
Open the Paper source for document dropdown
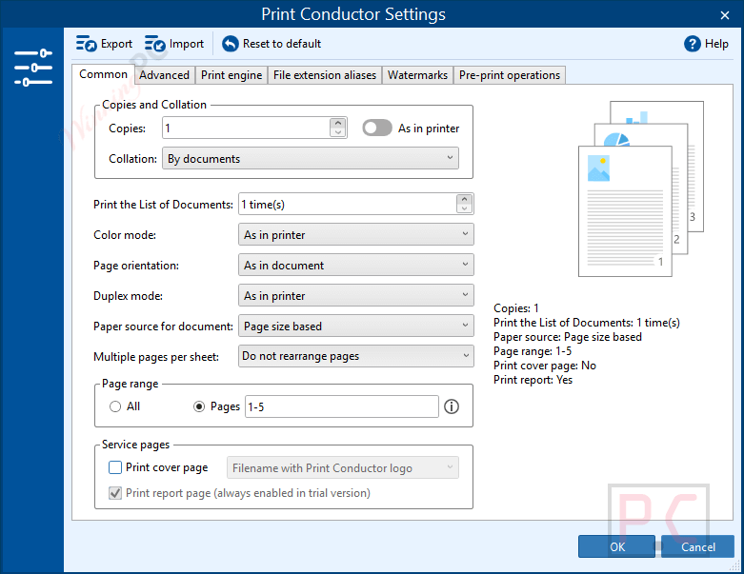pyautogui.click(x=356, y=326)
